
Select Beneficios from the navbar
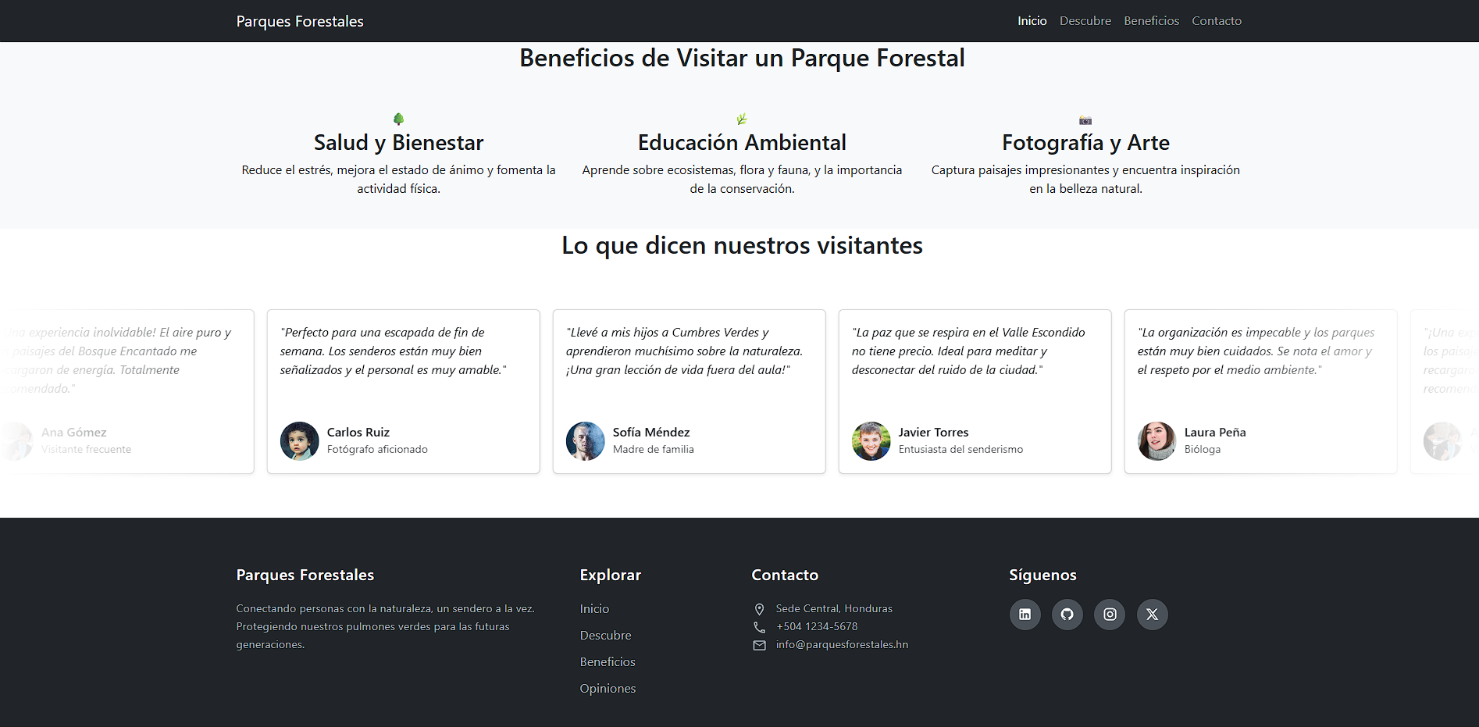pyautogui.click(x=1151, y=20)
